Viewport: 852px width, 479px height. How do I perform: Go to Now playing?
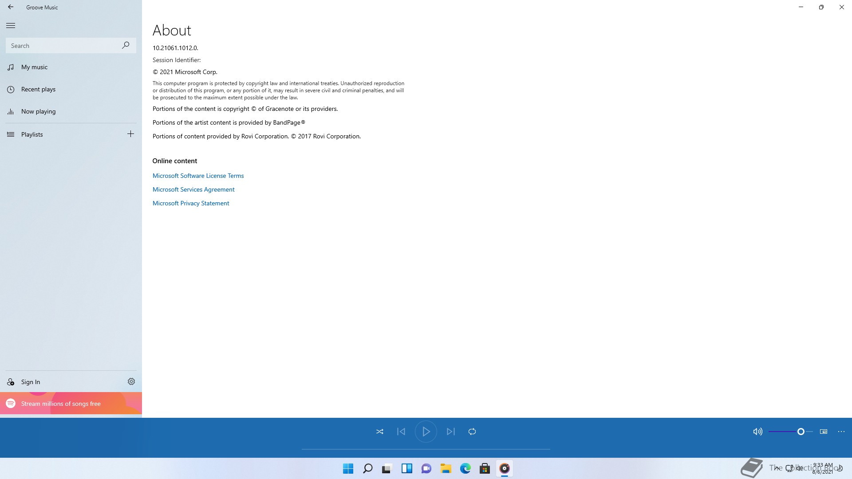pyautogui.click(x=71, y=111)
